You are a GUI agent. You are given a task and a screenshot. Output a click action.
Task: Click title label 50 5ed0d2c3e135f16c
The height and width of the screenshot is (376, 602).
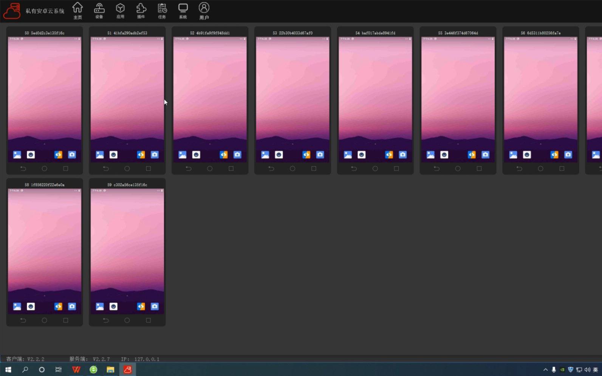pyautogui.click(x=45, y=33)
